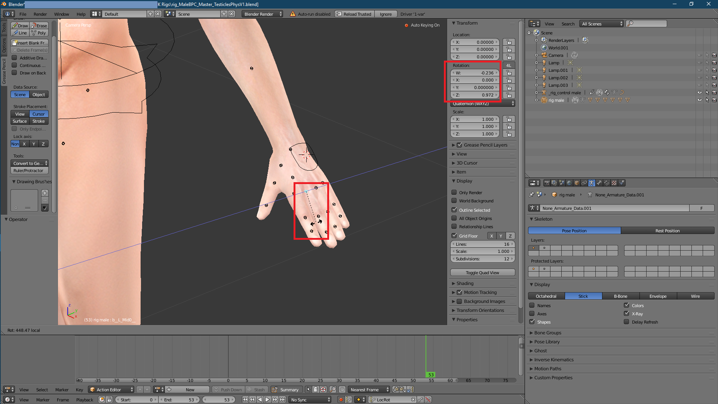Click the Insert Keyframes key icon
718x404 pixels.
point(421,400)
